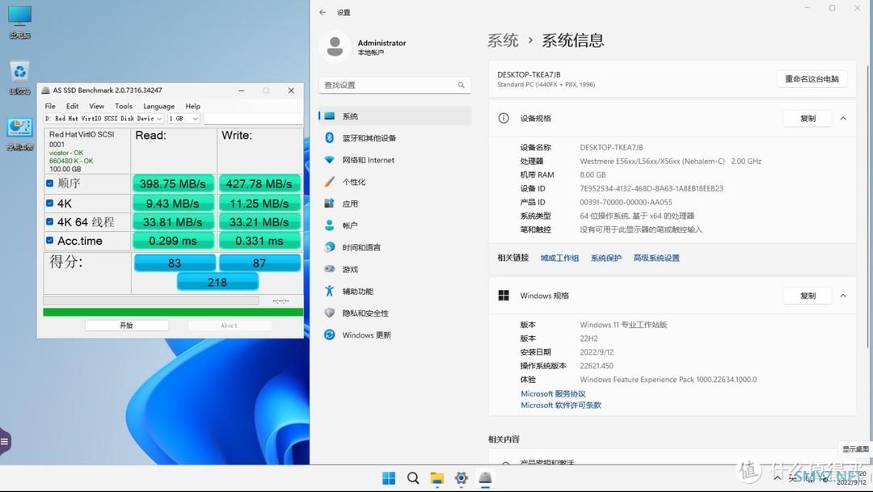Open the File menu in AS SSD

click(50, 106)
